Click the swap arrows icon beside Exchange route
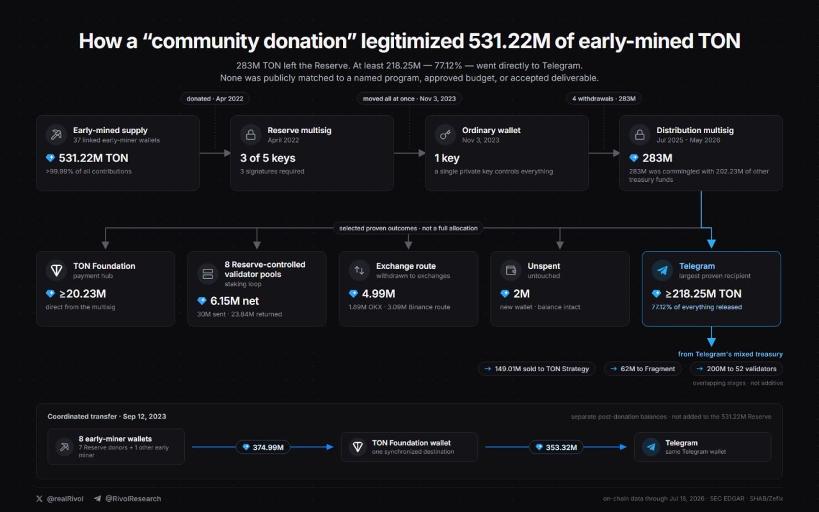Viewport: 819px width, 512px height. 360,270
